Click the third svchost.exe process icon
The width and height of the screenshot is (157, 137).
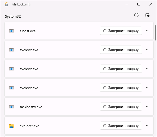(x=11, y=88)
